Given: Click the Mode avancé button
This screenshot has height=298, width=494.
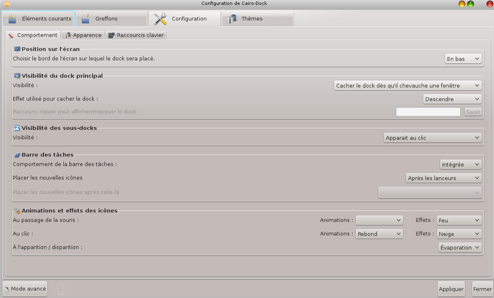Looking at the screenshot, I should pyautogui.click(x=25, y=289).
